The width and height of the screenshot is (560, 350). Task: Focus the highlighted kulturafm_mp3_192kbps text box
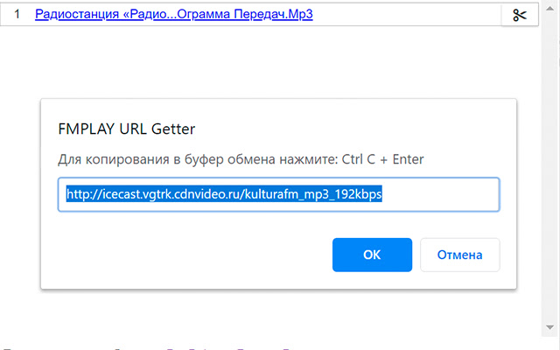278,194
